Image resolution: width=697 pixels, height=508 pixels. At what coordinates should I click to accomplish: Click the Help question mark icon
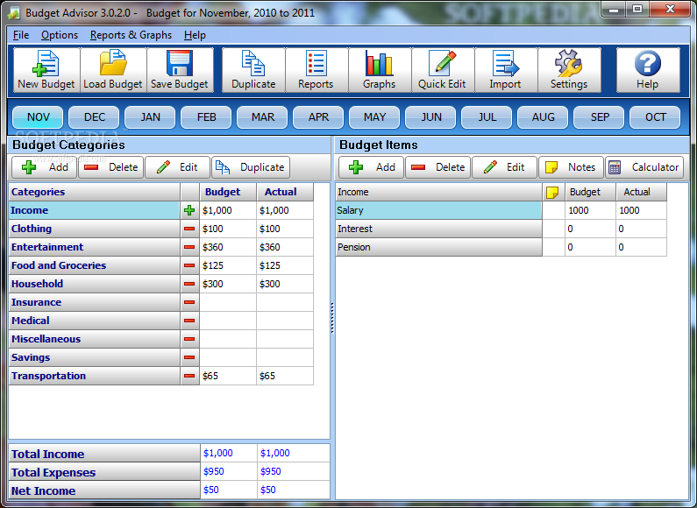(x=648, y=70)
